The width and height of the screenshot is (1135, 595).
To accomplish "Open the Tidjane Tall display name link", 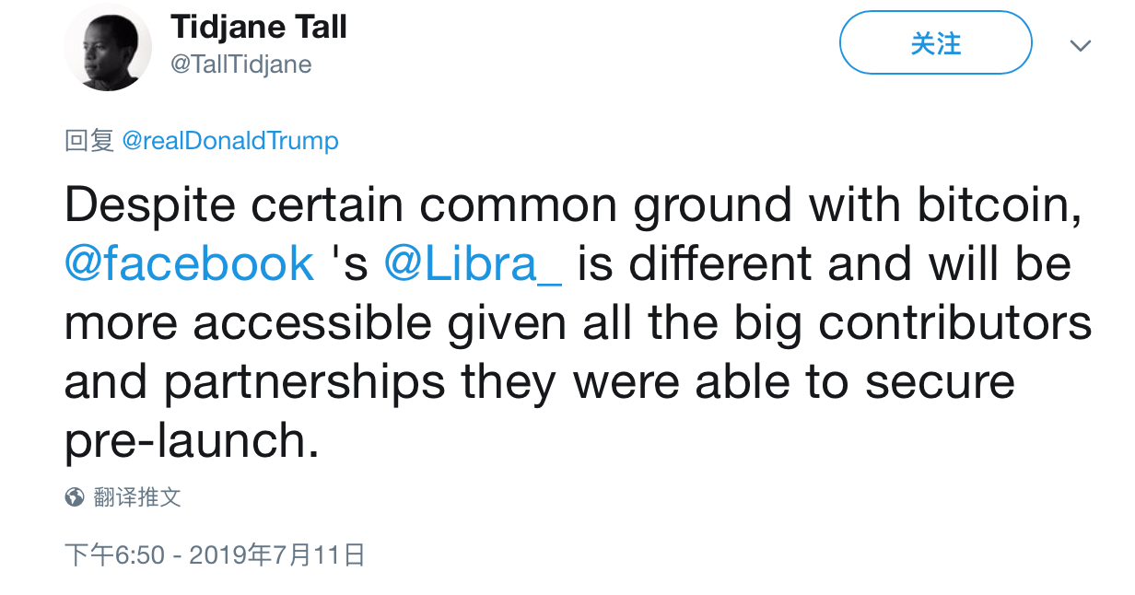I will point(259,27).
